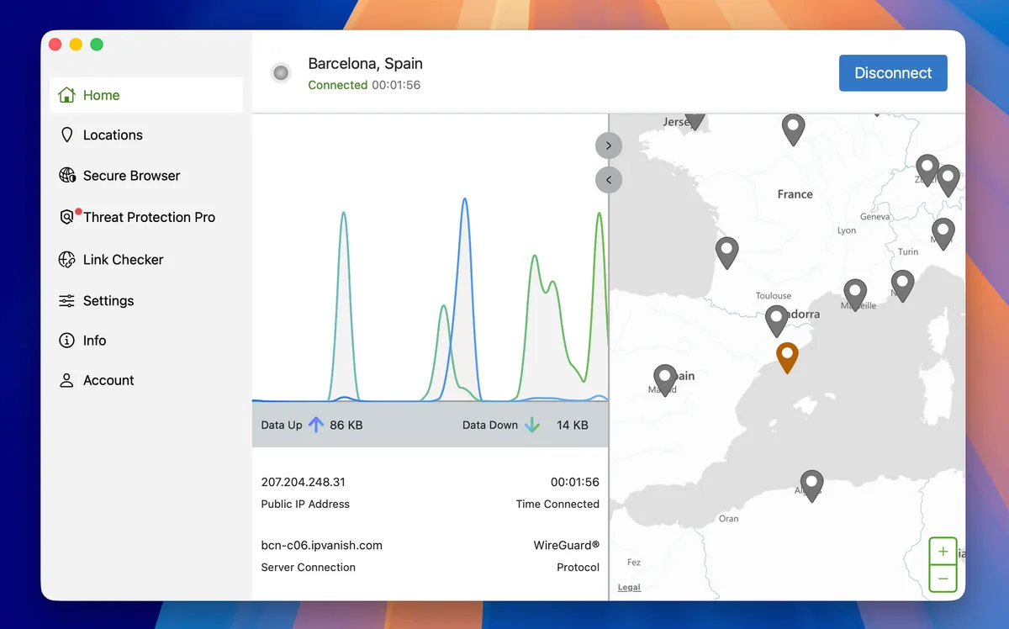Screen dimensions: 1009x629
Task: Select the Marseille map pin
Action: tap(855, 295)
